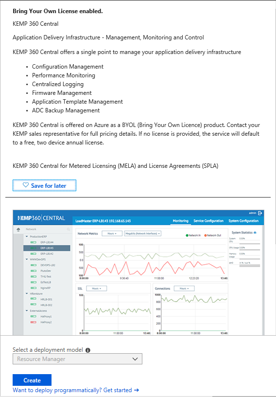Click green status indicator beside DEVOPS-LB2
This screenshot has height=397, width=276.
coord(34,265)
